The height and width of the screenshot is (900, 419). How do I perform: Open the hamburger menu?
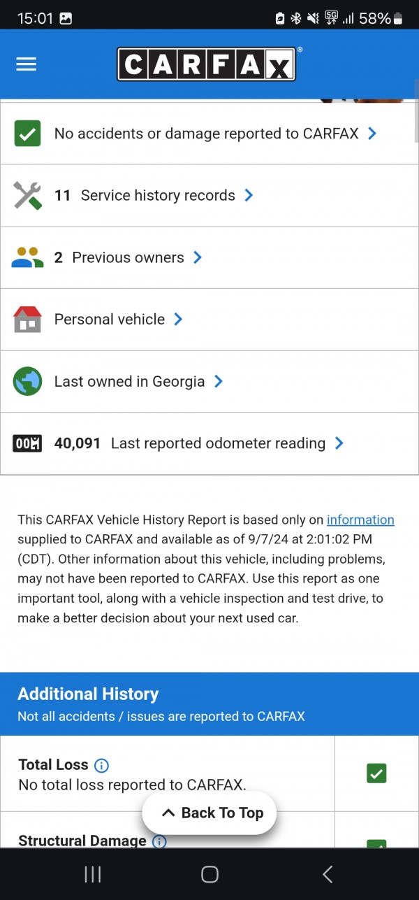pyautogui.click(x=26, y=64)
